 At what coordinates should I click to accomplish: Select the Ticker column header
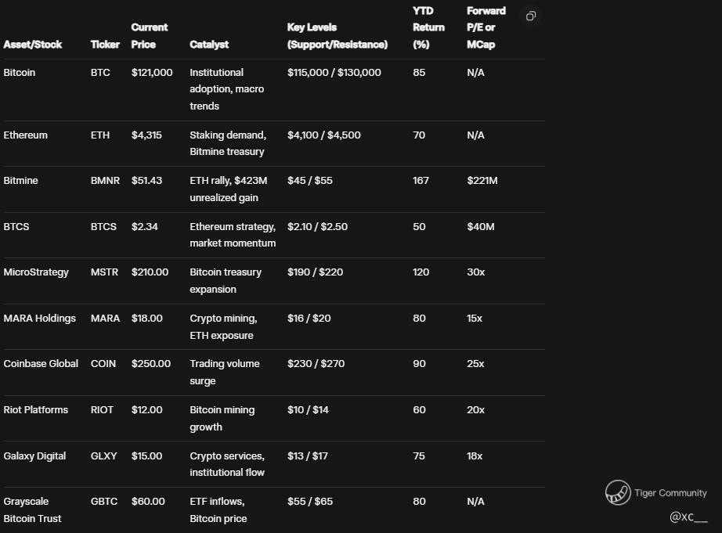[x=105, y=45]
